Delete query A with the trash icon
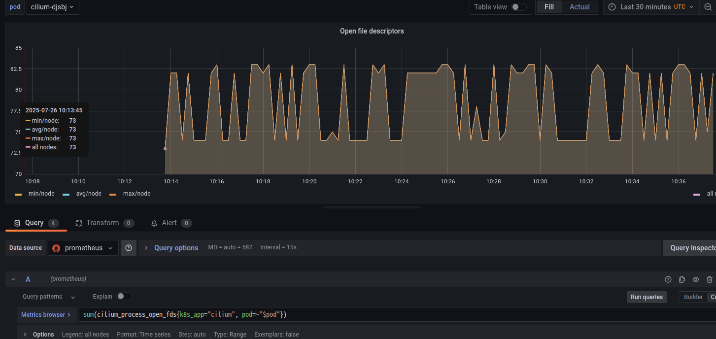The image size is (716, 339). pyautogui.click(x=710, y=279)
